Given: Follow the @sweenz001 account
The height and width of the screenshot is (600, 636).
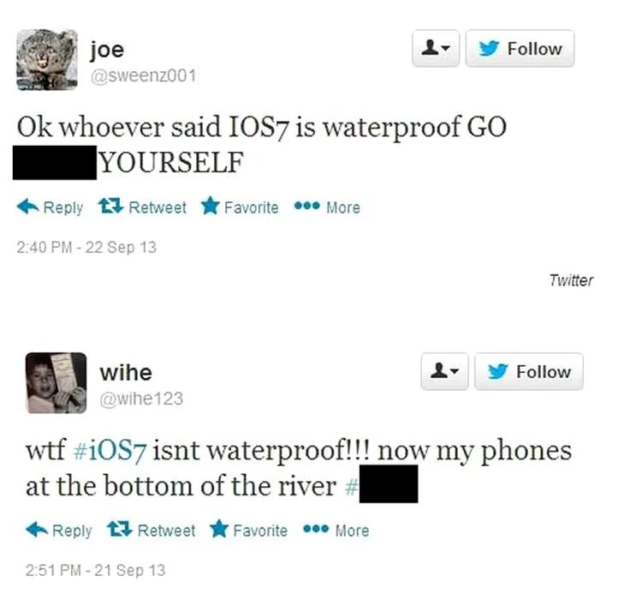Looking at the screenshot, I should (520, 48).
